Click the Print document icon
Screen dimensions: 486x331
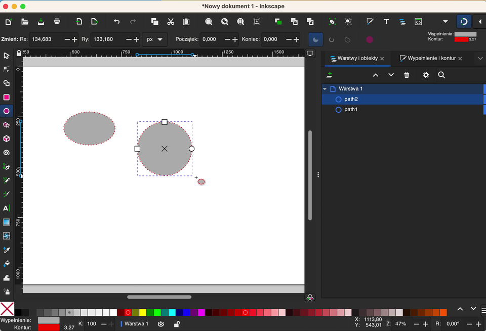pyautogui.click(x=57, y=22)
